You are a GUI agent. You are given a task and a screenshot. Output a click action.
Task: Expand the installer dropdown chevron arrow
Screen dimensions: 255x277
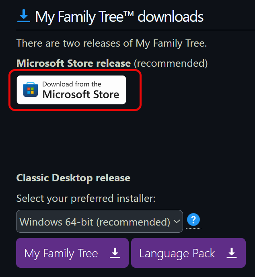tap(176, 222)
